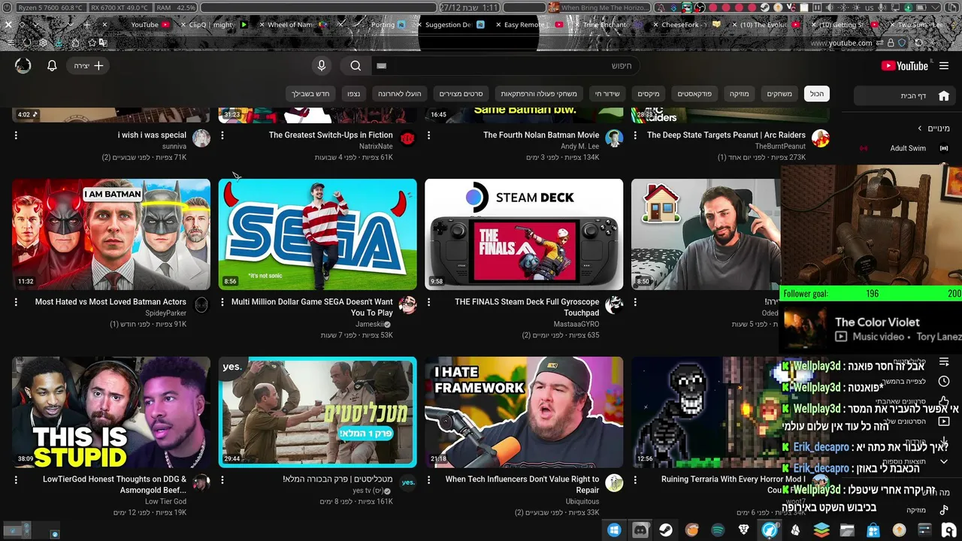Select the סרטים מצוירים filter chip
962x541 pixels.
tap(461, 94)
